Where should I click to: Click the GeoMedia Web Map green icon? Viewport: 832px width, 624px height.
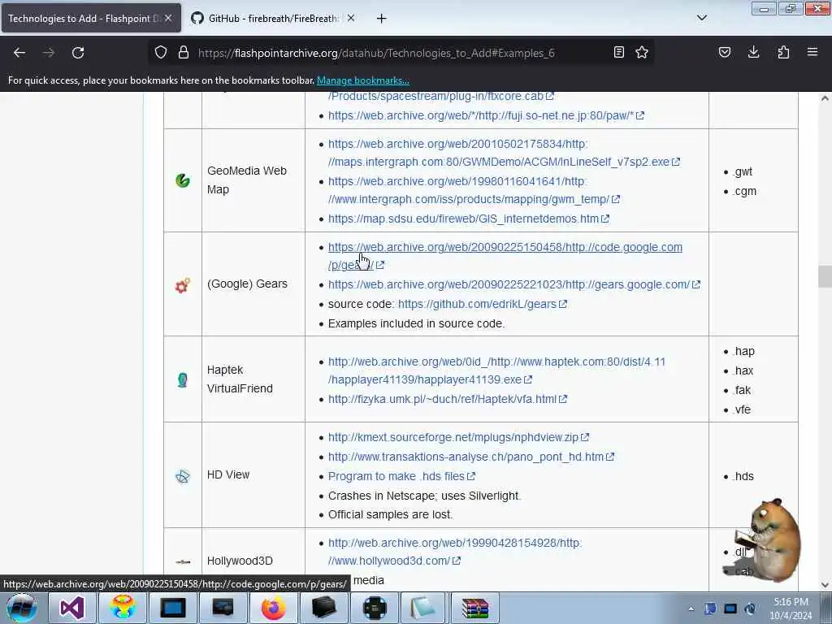click(183, 180)
